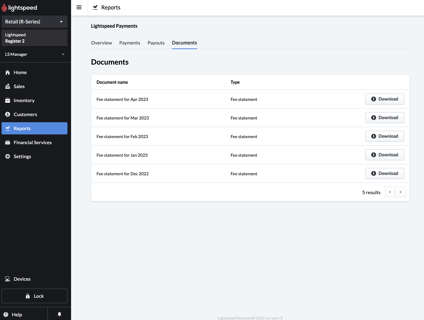Image resolution: width=424 pixels, height=320 pixels.
Task: Download the Apr 2023 fee statement
Action: [385, 99]
